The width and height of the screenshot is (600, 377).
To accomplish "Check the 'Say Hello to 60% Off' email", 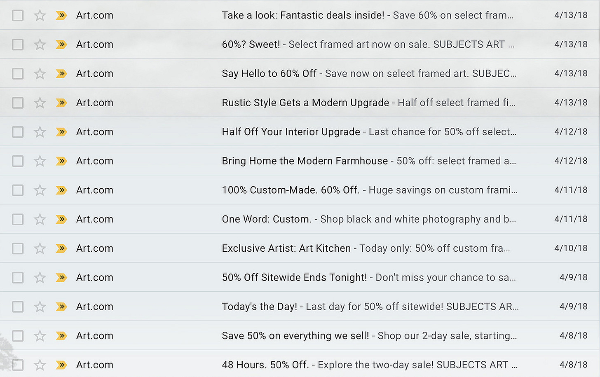I will [x=18, y=74].
